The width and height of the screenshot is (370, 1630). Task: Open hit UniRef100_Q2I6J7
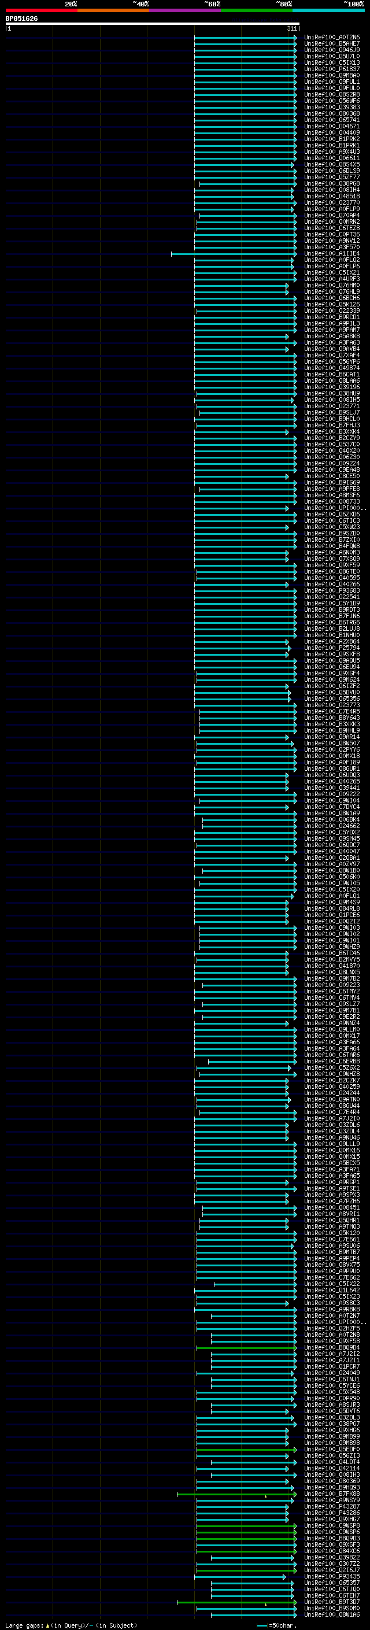pos(331,1570)
